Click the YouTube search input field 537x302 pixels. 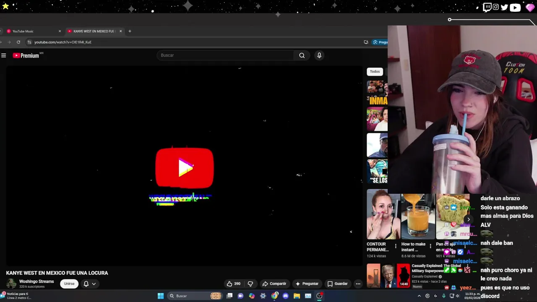pyautogui.click(x=226, y=55)
